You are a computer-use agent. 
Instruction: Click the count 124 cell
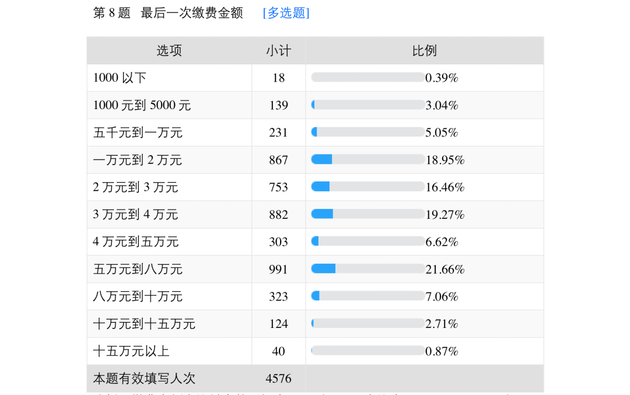(278, 324)
